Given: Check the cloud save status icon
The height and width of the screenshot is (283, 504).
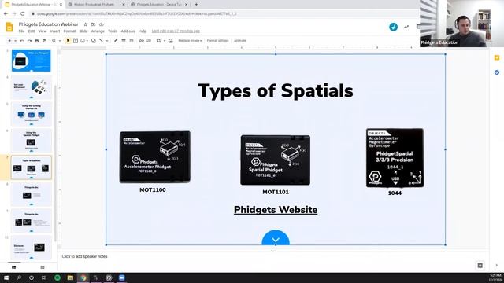Looking at the screenshot, I should coord(102,24).
